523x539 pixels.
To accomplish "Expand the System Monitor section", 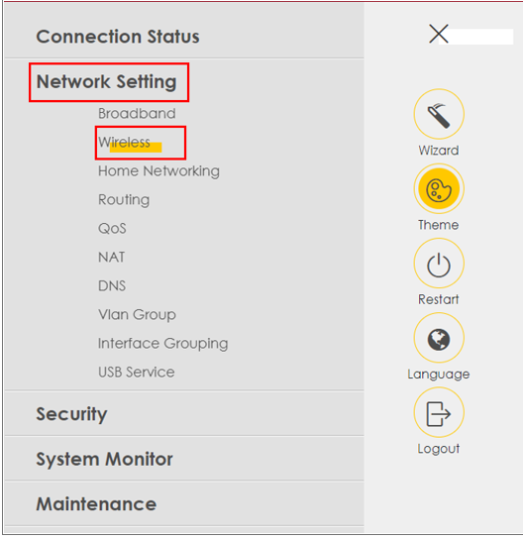I will 104,460.
